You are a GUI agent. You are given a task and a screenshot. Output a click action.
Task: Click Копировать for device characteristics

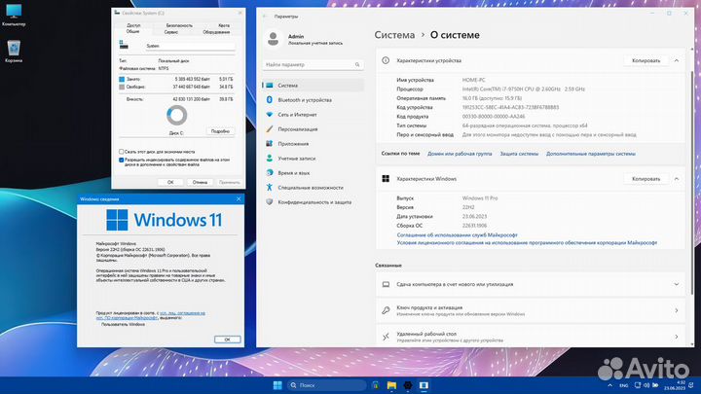click(646, 60)
